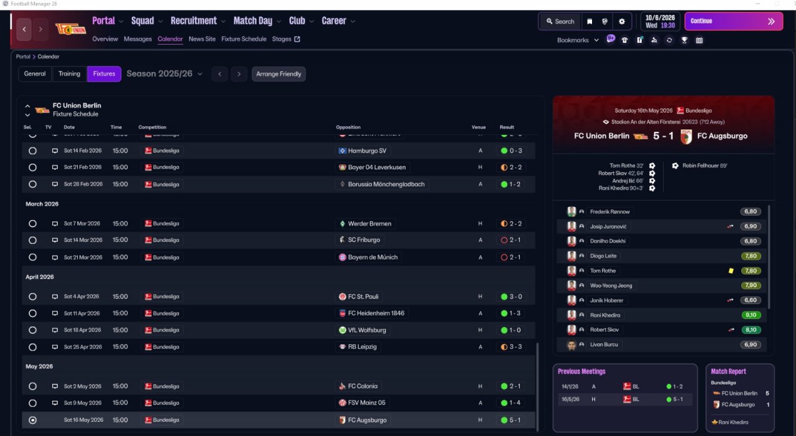The width and height of the screenshot is (796, 436).
Task: Click the date and time display 10/6/2026
Action: [x=660, y=21]
